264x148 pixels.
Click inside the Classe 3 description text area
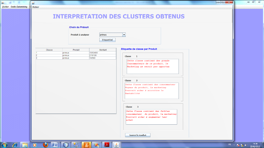tap(151, 117)
